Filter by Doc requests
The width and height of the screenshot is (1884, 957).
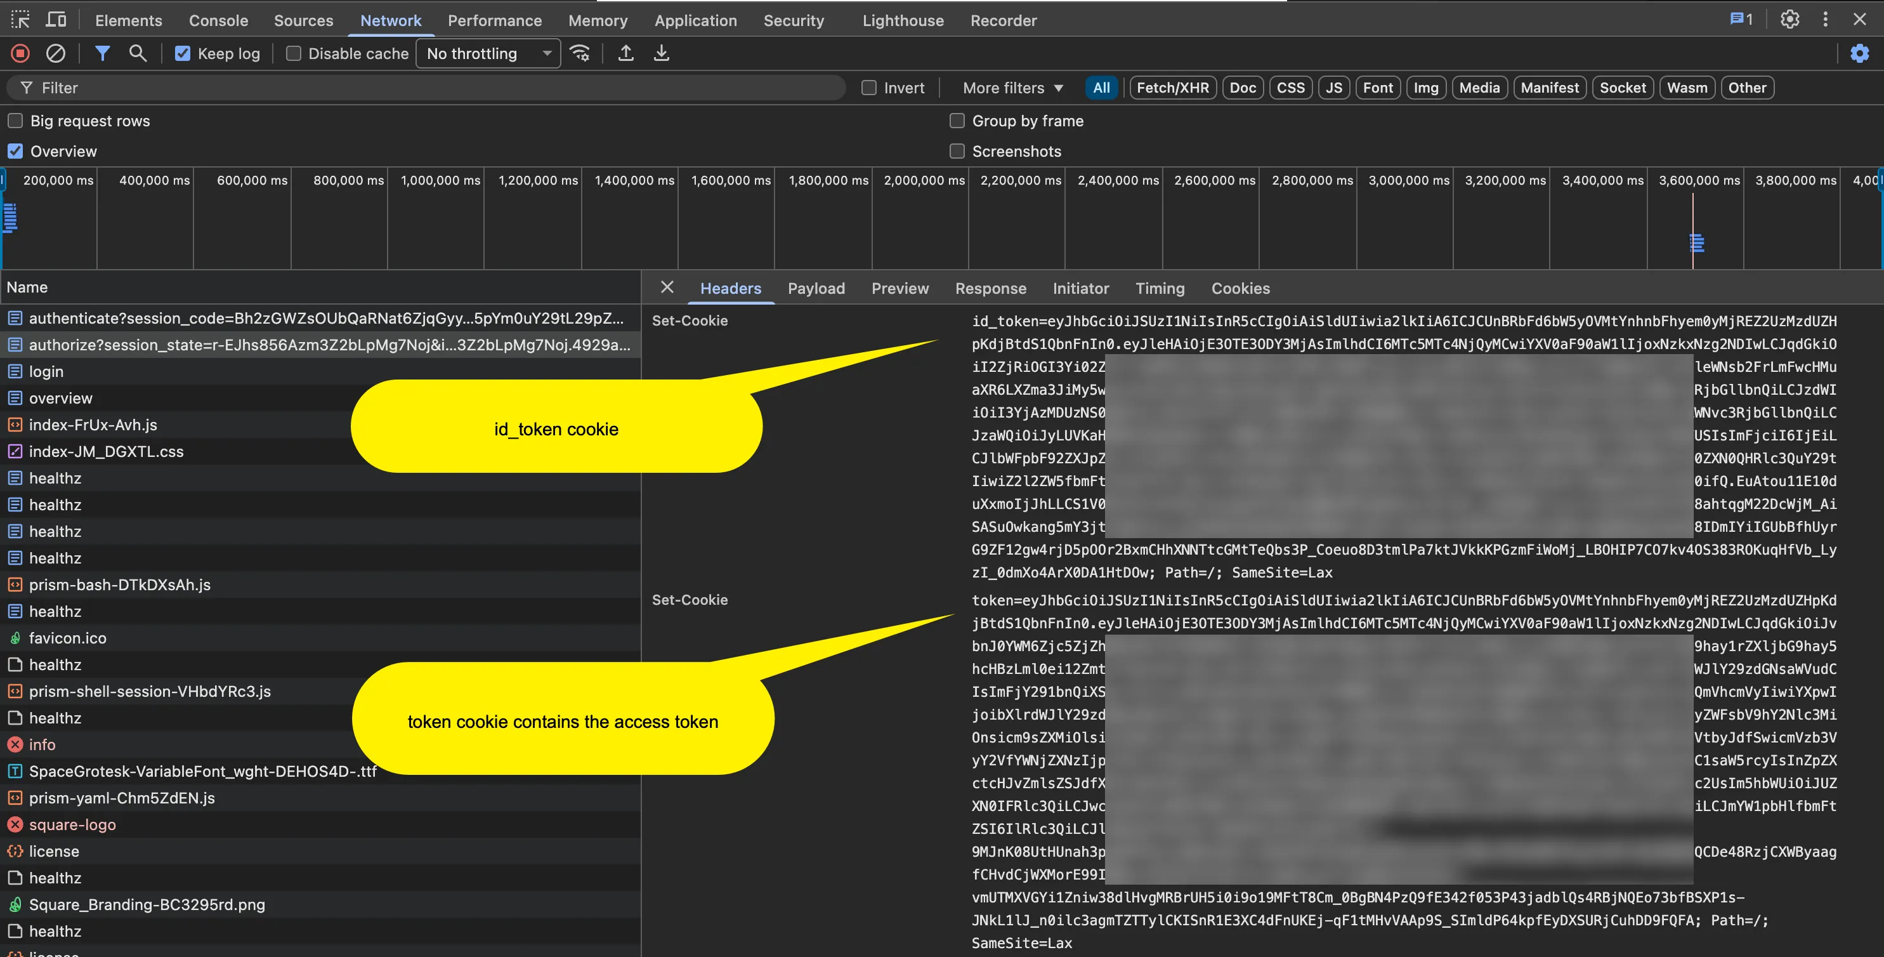tap(1243, 88)
